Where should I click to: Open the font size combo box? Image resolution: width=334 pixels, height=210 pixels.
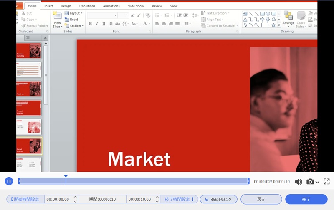[123, 15]
